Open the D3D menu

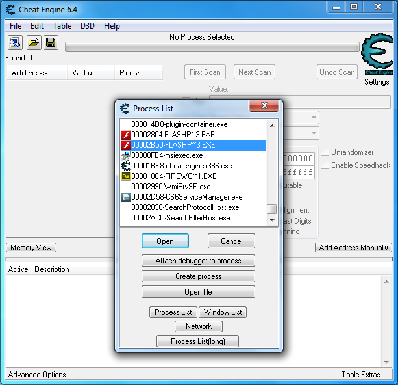pos(88,26)
